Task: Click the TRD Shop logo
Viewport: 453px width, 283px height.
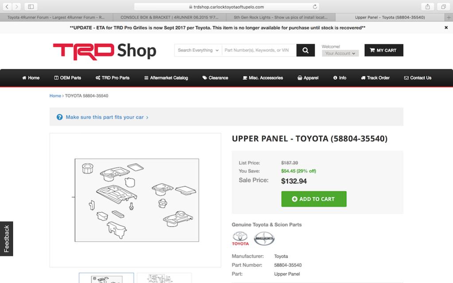Action: click(x=105, y=51)
